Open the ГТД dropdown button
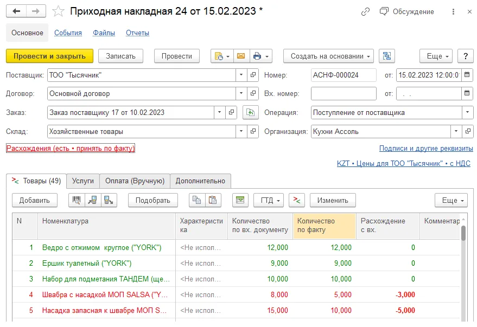This screenshot has height=327, width=477. coord(269,200)
